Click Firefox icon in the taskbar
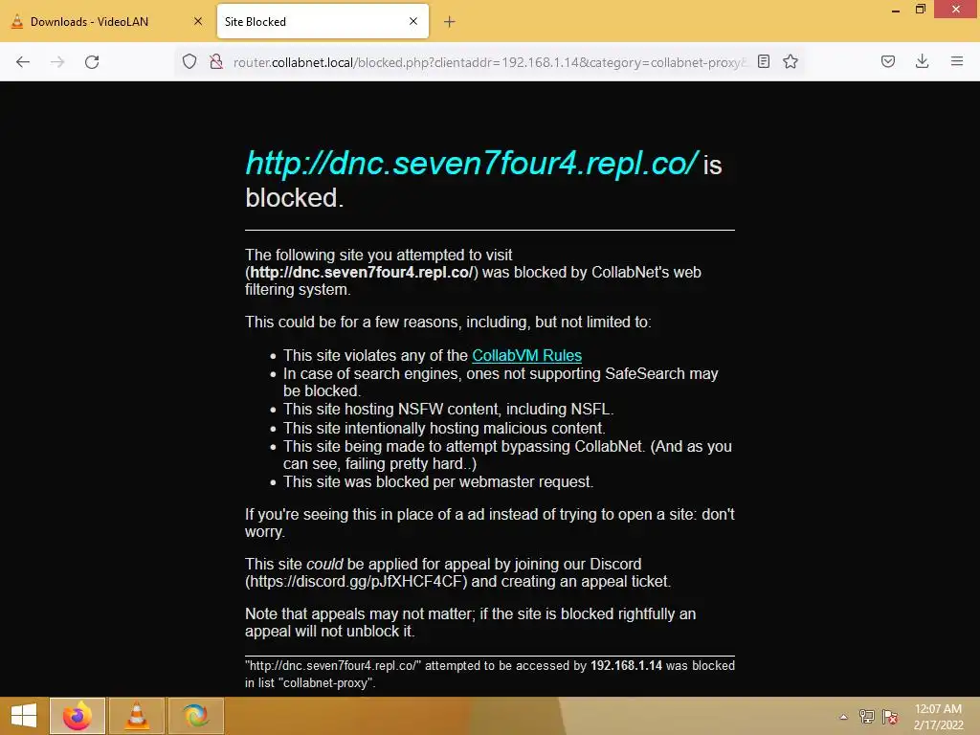The width and height of the screenshot is (980, 735). (x=78, y=716)
